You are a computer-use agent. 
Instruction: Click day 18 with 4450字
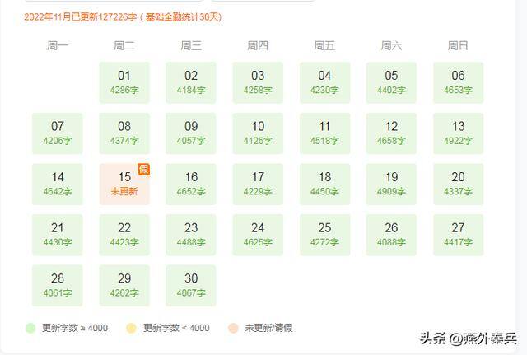(324, 185)
